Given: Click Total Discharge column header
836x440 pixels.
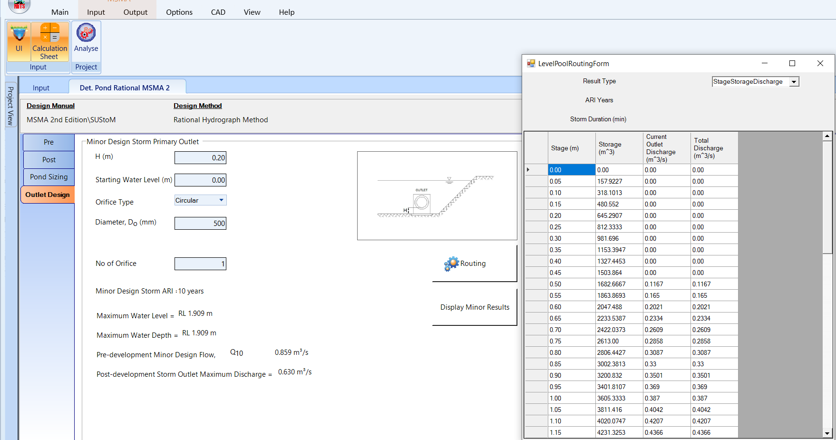Looking at the screenshot, I should click(714, 148).
